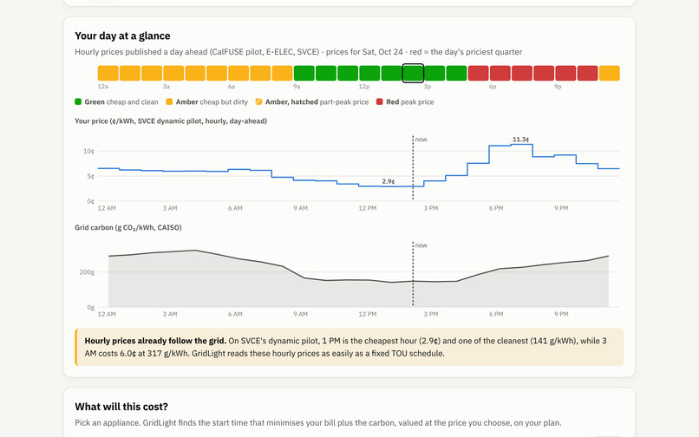Select the 9 PM red hour block
This screenshot has width=699, height=437.
tap(565, 73)
